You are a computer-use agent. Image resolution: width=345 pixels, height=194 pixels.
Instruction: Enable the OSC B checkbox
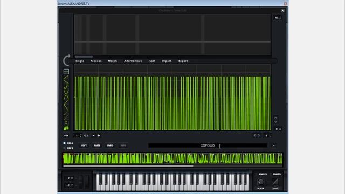pos(65,148)
